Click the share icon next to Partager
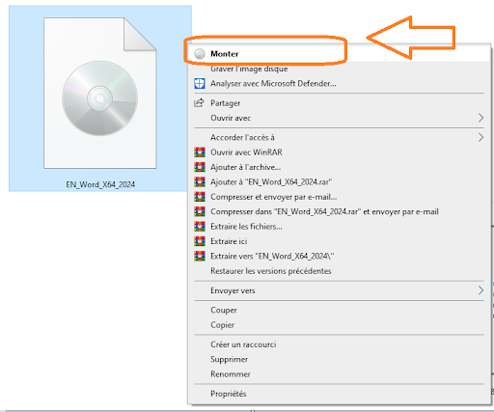 199,103
